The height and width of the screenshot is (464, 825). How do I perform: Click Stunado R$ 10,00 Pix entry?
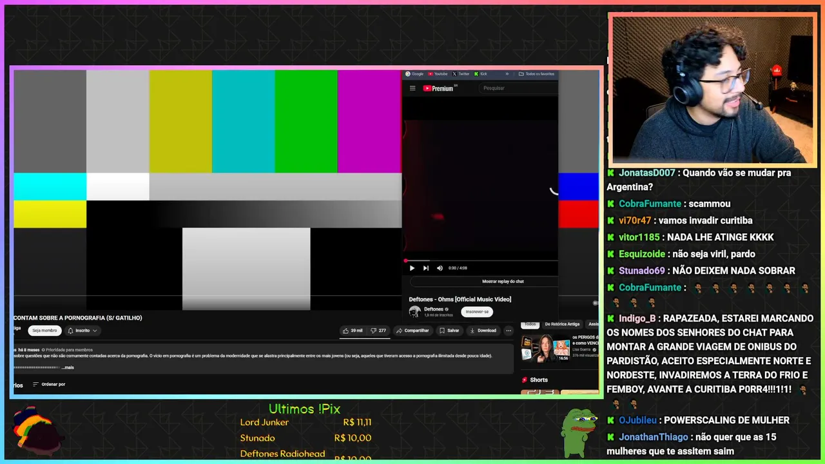(x=306, y=438)
